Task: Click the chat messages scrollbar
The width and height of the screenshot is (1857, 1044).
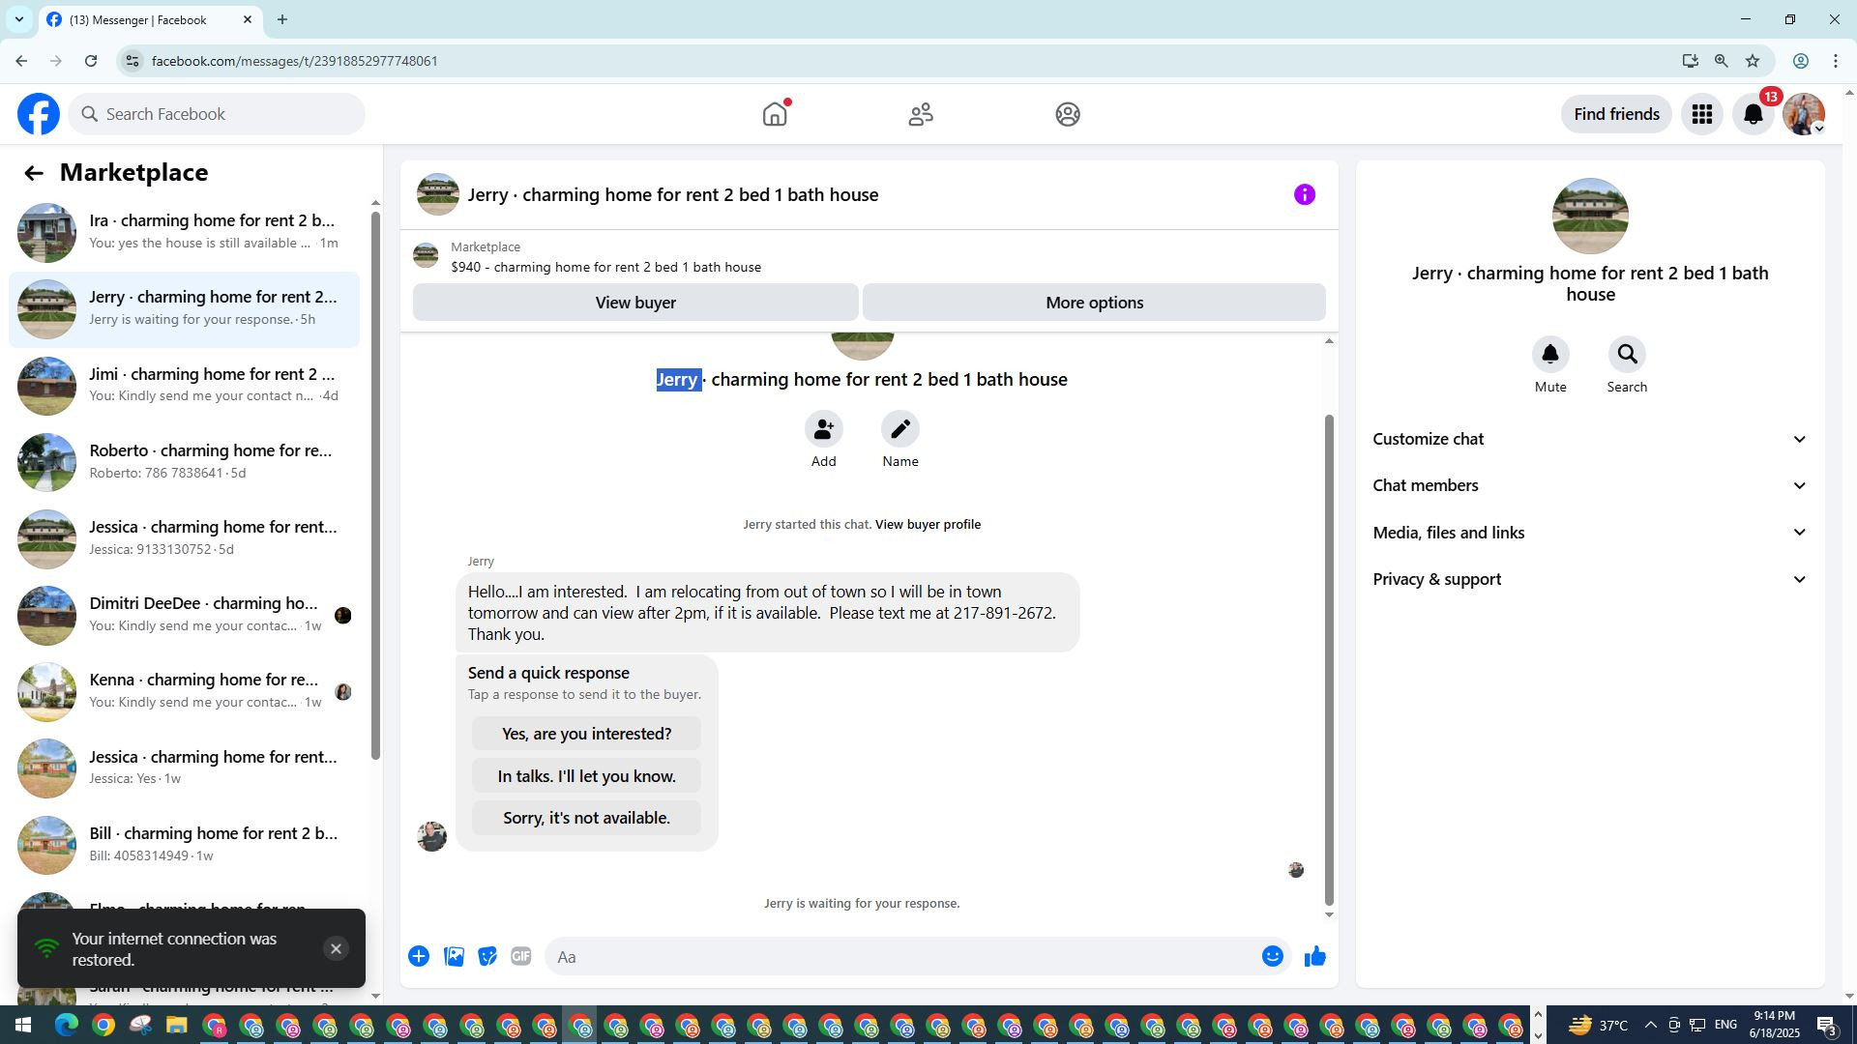Action: [x=1329, y=660]
